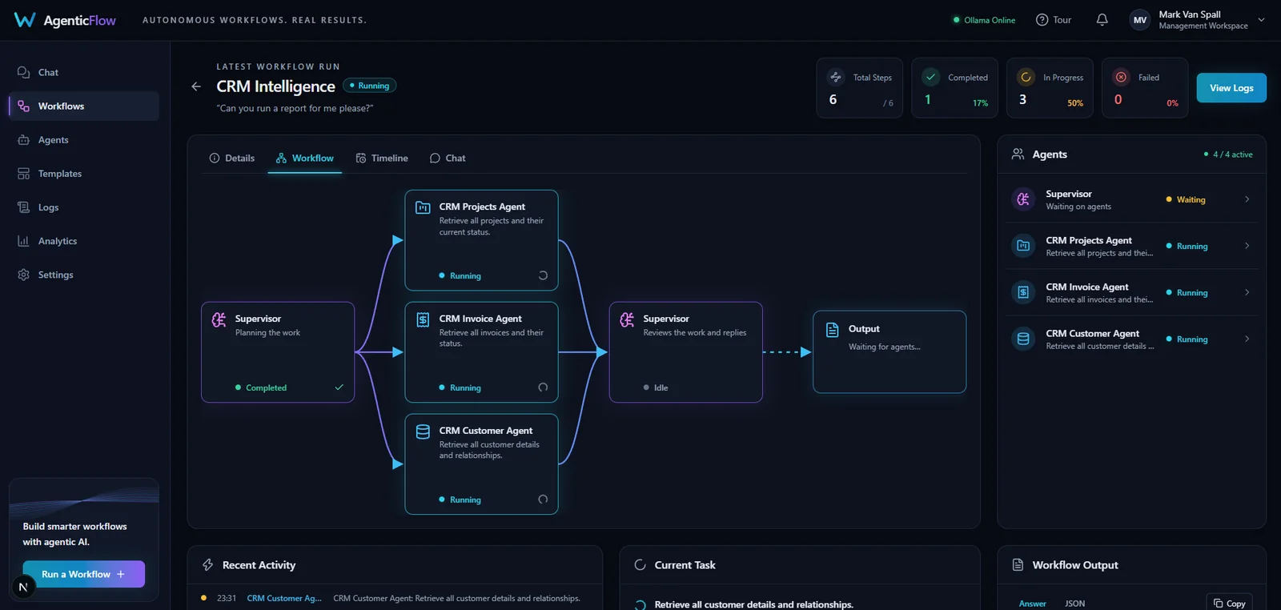Click the Total Steps stat icon
Screen dimensions: 1281x610
point(836,77)
